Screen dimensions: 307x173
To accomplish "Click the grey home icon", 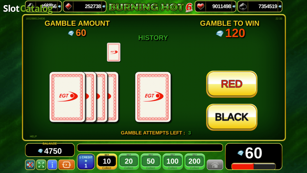I will pos(215,165).
